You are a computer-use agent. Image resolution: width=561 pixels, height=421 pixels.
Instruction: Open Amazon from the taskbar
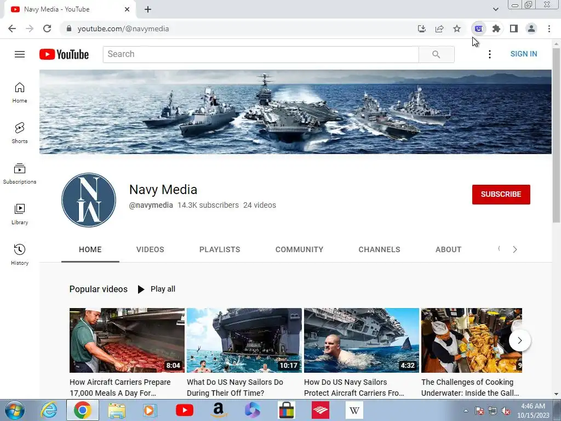(x=218, y=410)
